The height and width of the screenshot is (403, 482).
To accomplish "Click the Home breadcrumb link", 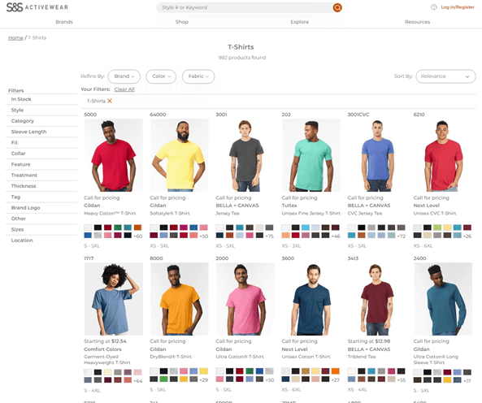I will click(x=15, y=37).
